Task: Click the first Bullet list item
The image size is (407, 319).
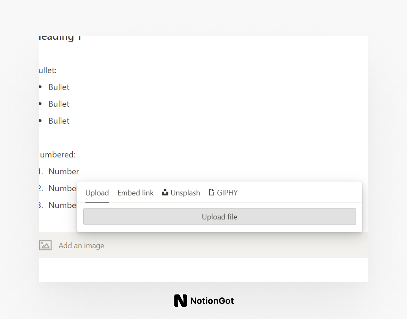Action: (59, 87)
